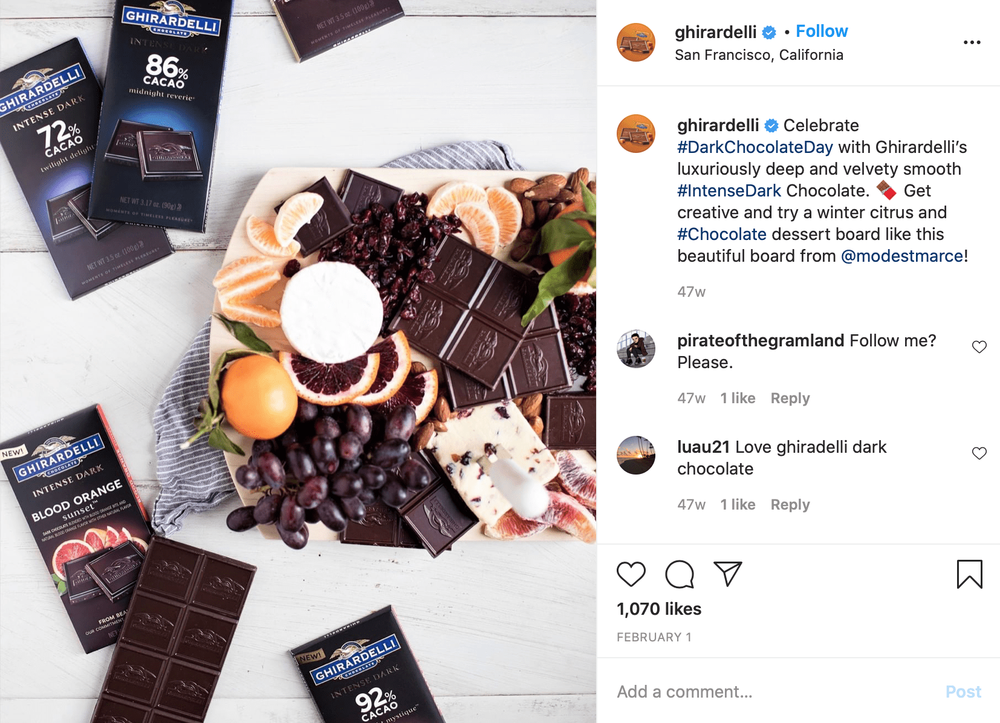Open the #DarkChocolateDay hashtag
Viewport: 1000px width, 723px height.
tap(755, 147)
